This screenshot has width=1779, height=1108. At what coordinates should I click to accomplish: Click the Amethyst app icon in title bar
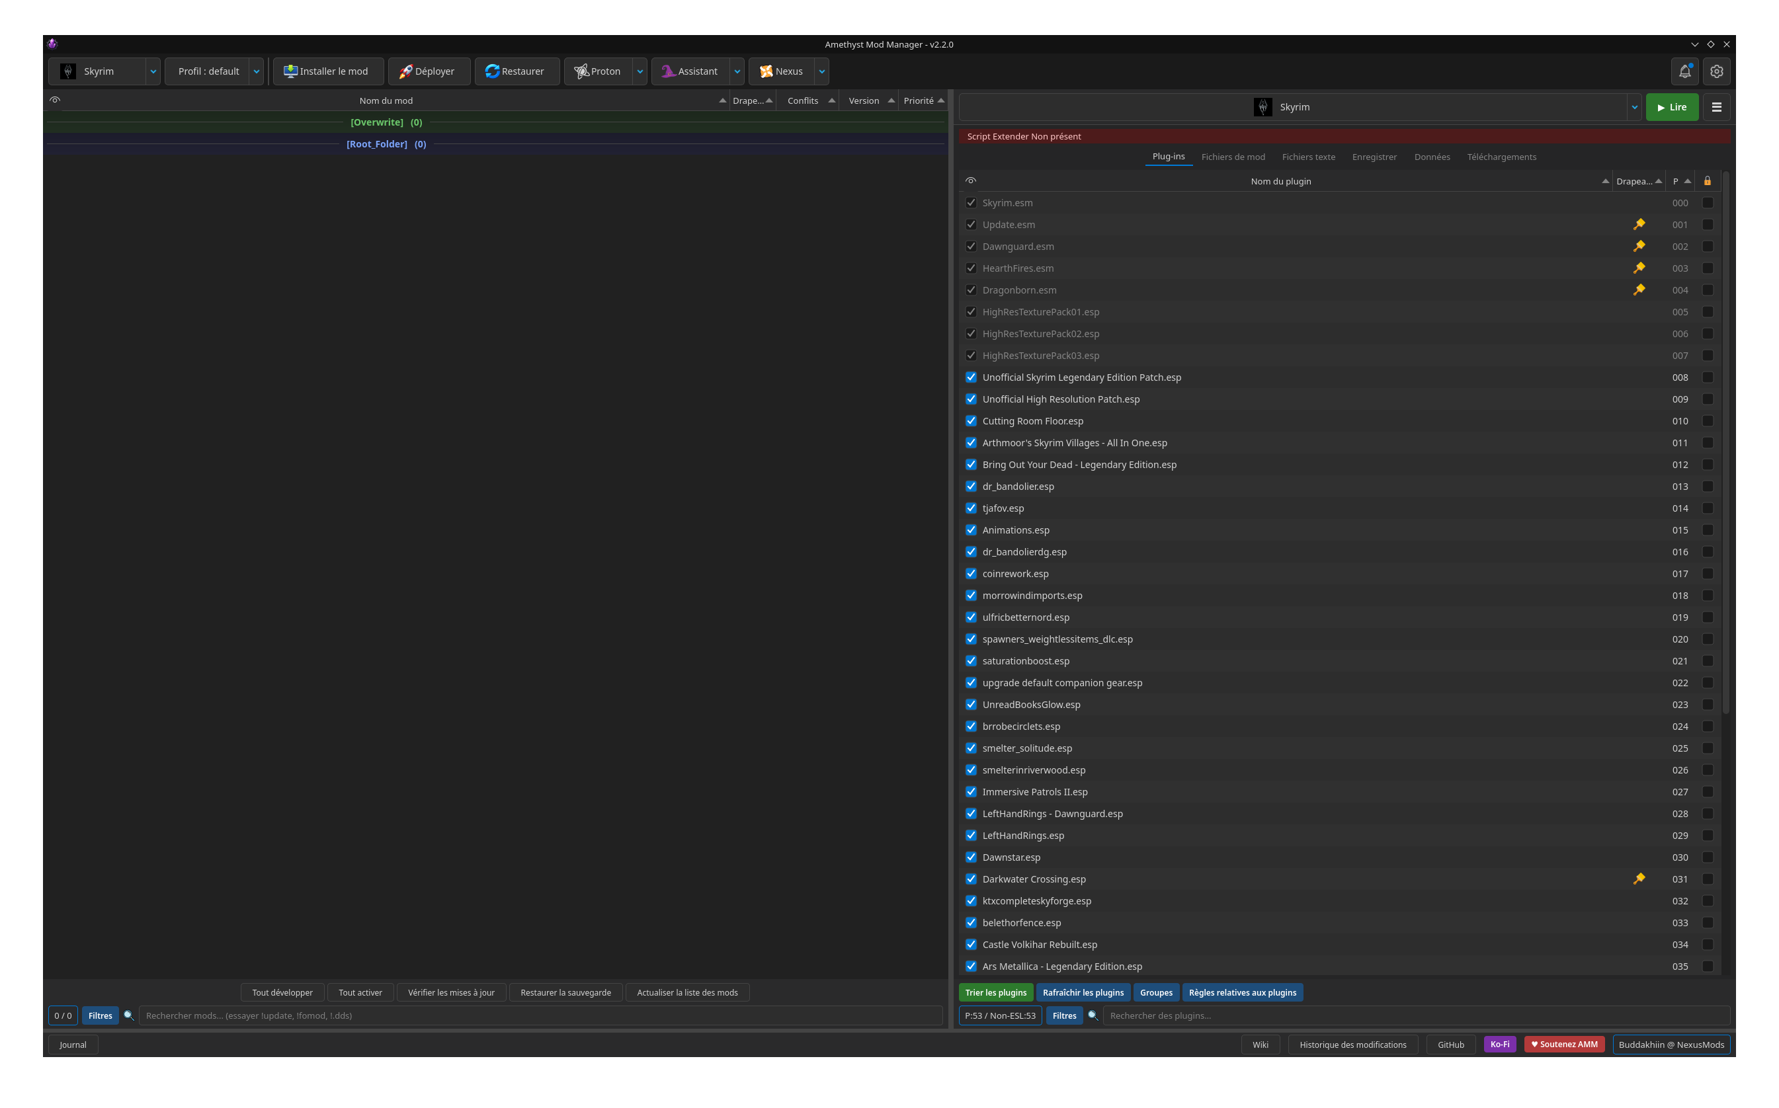[x=53, y=44]
